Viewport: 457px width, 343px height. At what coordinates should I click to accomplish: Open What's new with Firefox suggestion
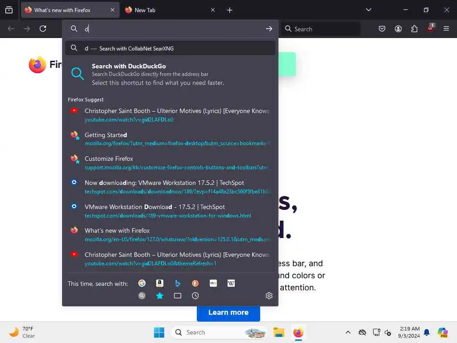click(x=170, y=235)
